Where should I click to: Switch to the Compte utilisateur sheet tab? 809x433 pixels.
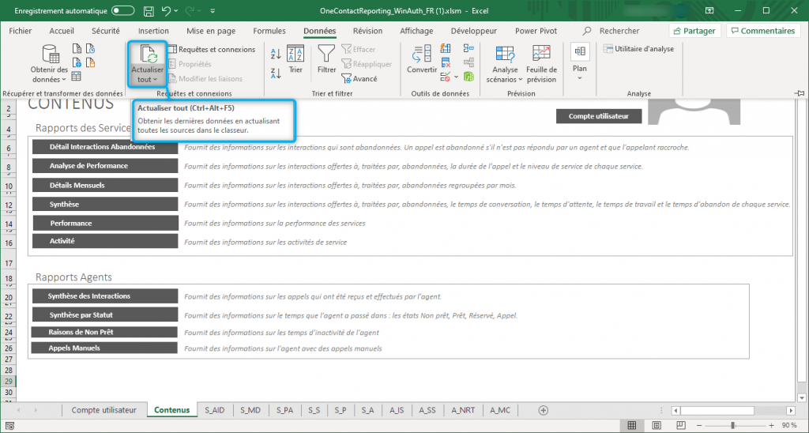tap(103, 410)
